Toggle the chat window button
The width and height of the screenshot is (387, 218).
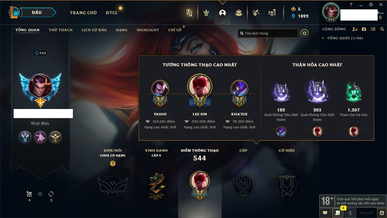[325, 213]
